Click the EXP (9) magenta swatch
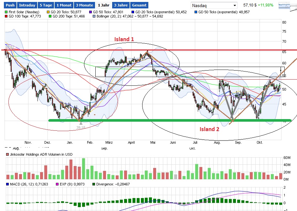Image resolution: width=297 pixels, height=211 pixels. point(57,184)
